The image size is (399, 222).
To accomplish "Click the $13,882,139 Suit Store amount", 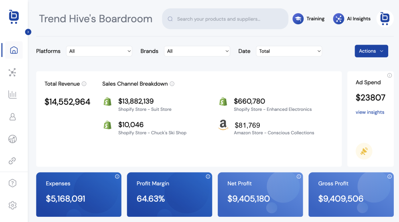I will (x=136, y=101).
